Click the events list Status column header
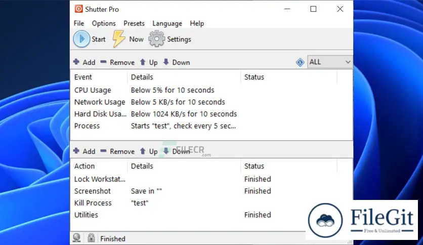This screenshot has width=423, height=245. (x=288, y=77)
